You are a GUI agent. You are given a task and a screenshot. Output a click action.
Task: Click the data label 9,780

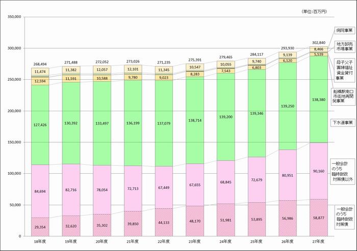point(133,78)
